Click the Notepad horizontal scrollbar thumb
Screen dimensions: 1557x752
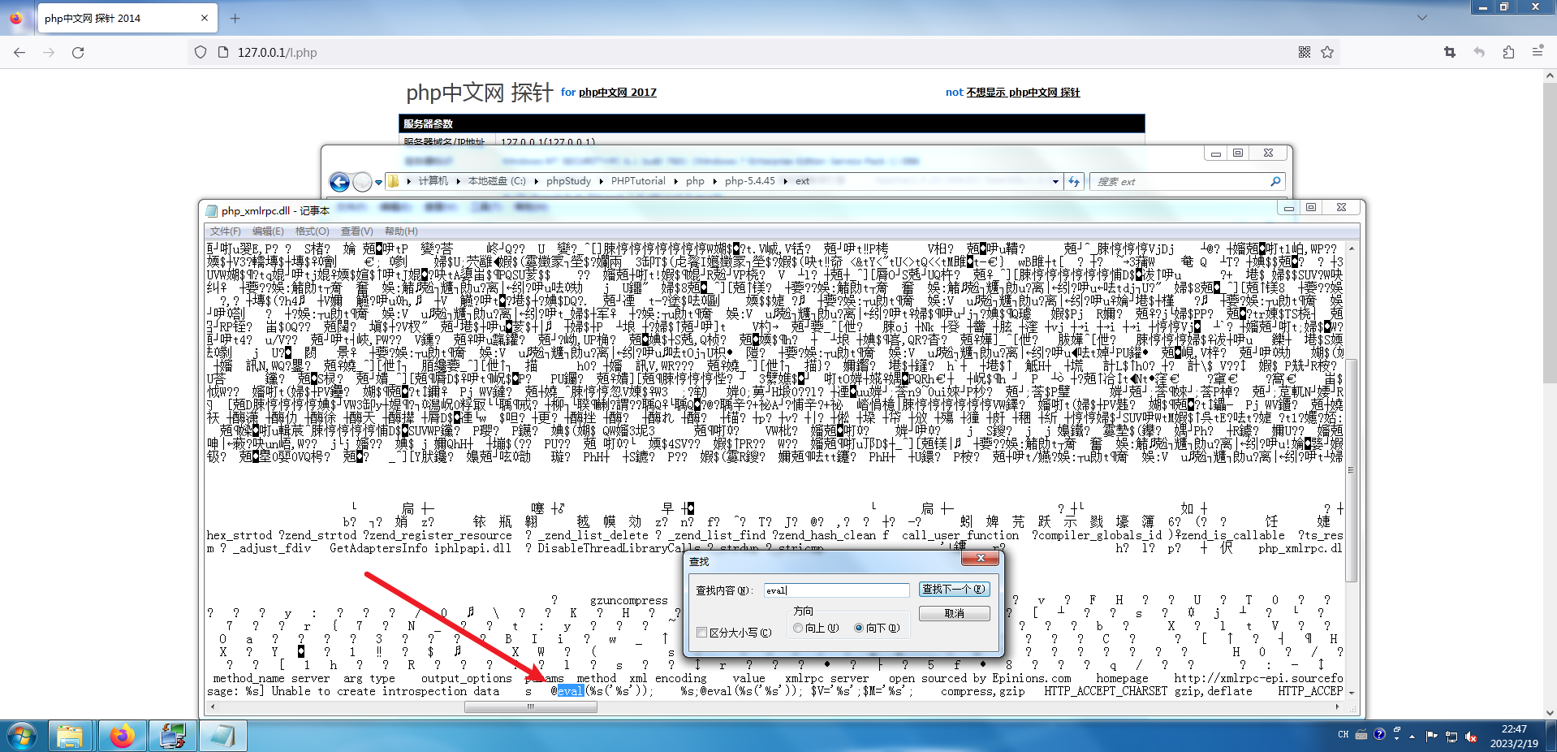tap(530, 707)
